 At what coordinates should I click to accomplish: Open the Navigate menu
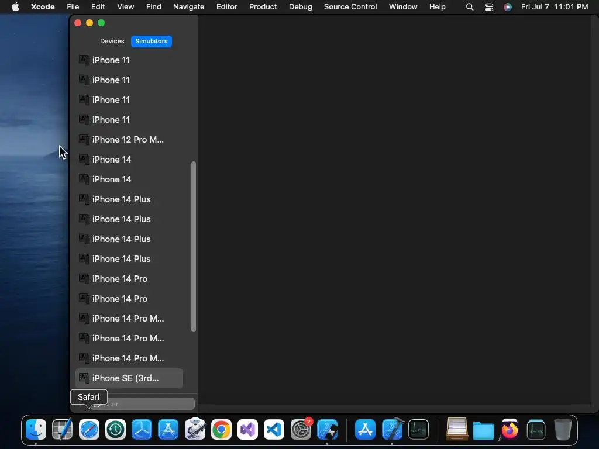click(x=189, y=6)
